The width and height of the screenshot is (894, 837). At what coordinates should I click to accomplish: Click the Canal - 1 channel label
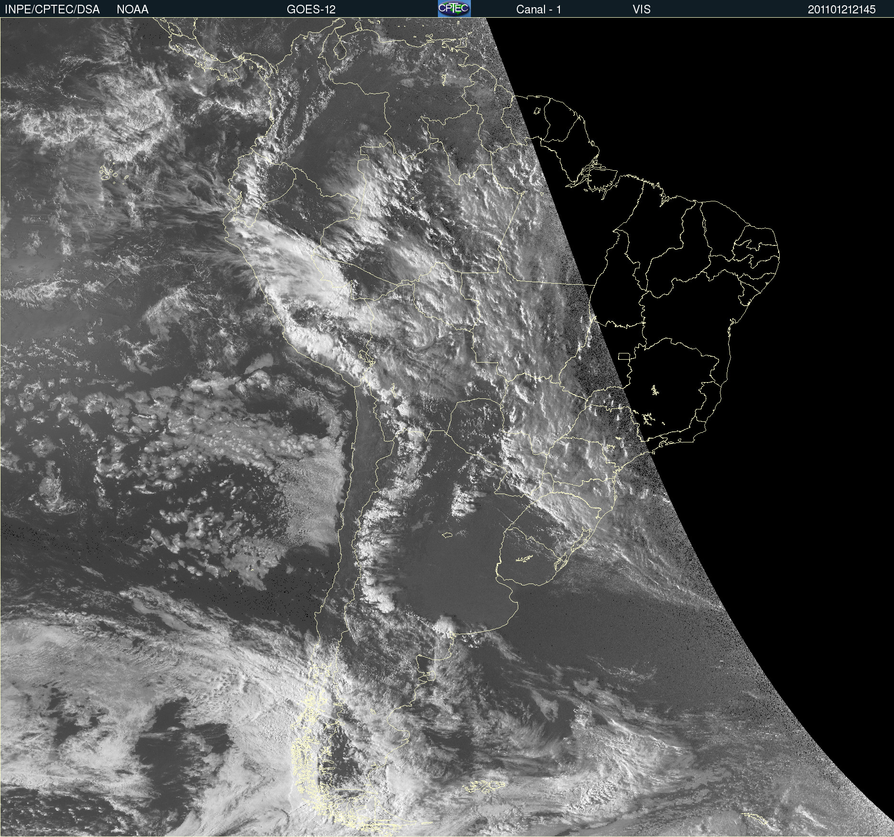(539, 10)
